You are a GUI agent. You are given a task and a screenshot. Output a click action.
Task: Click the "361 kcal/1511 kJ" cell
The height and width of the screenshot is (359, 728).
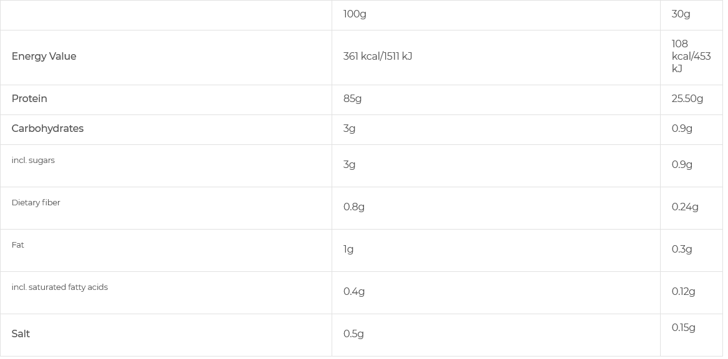click(378, 57)
